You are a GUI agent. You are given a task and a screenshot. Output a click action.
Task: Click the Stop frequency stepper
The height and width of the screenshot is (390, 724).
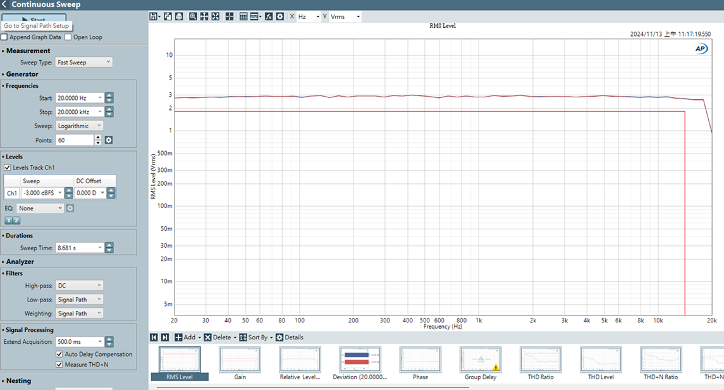pyautogui.click(x=109, y=112)
